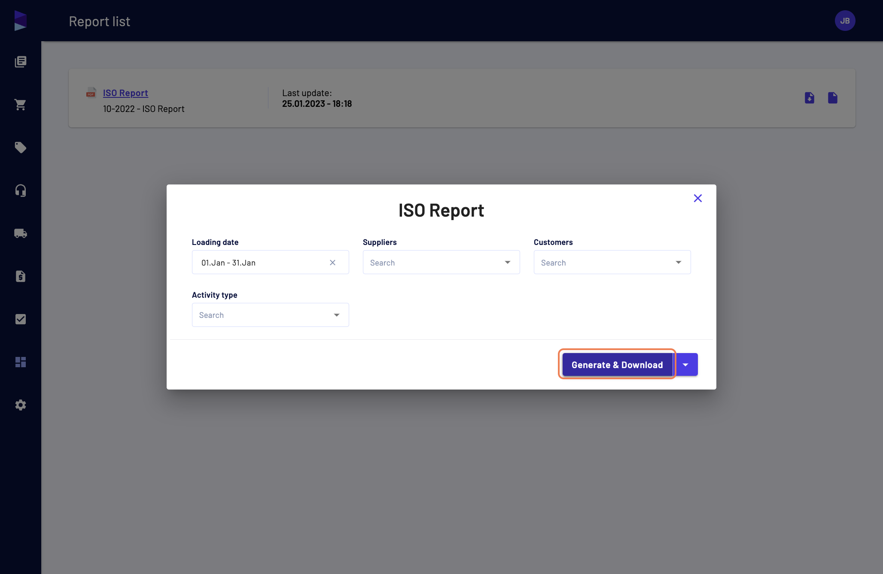Open the truck shipments sidebar icon

(20, 233)
